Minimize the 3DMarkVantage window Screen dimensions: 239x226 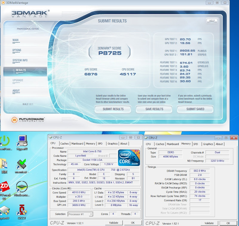(x=209, y=3)
